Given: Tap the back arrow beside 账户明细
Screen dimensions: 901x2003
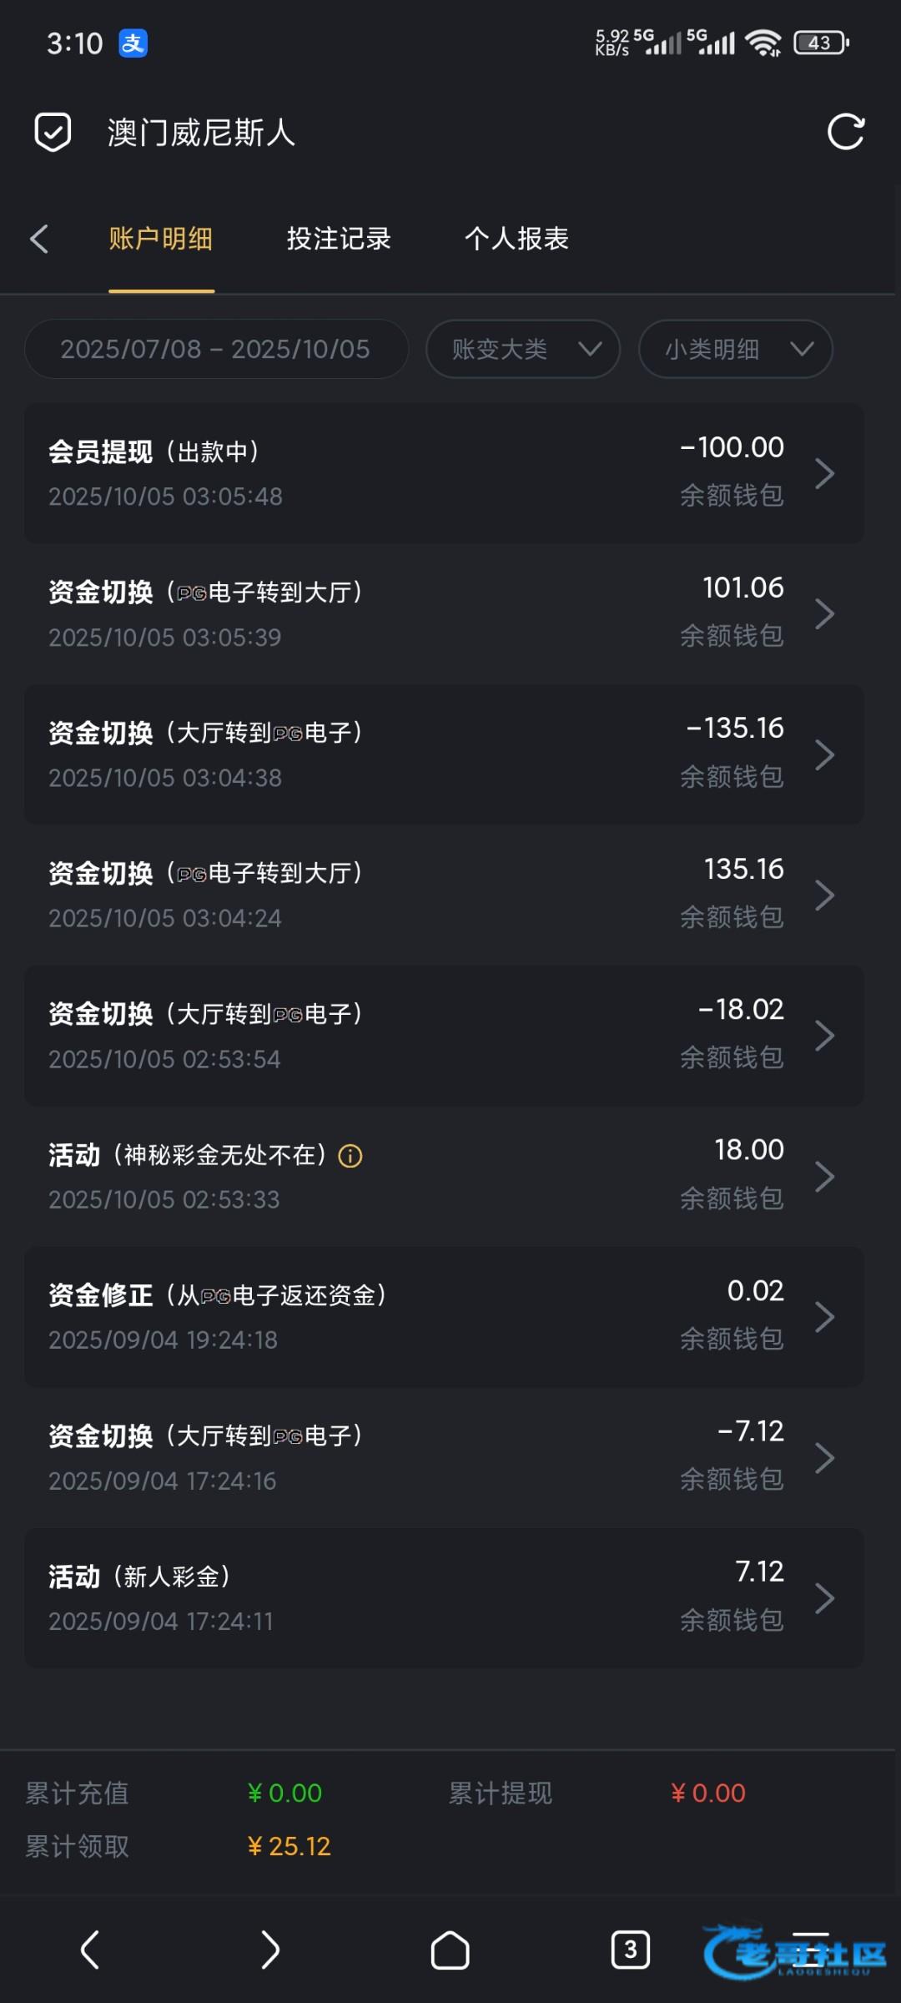Looking at the screenshot, I should [x=39, y=240].
